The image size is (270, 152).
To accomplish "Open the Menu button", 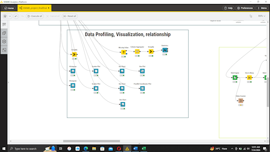I will [262, 8].
